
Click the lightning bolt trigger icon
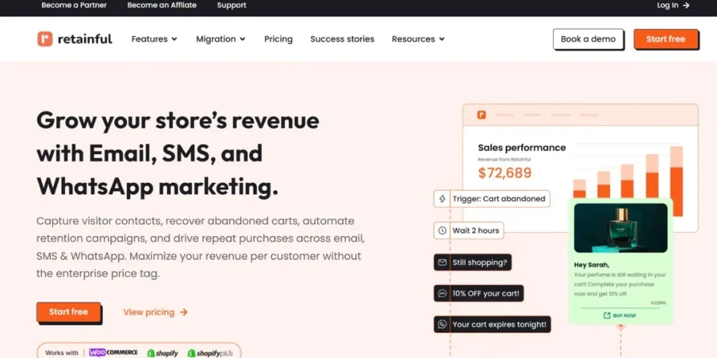tap(442, 199)
